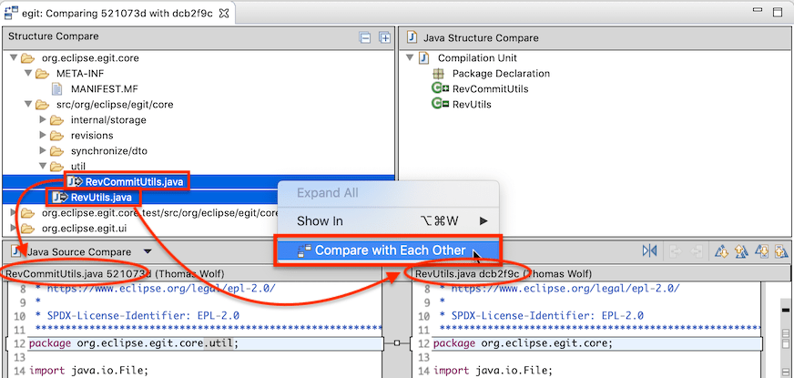Select the src/org/eclipse/egit/core folder label
794x378 pixels.
pyautogui.click(x=115, y=105)
